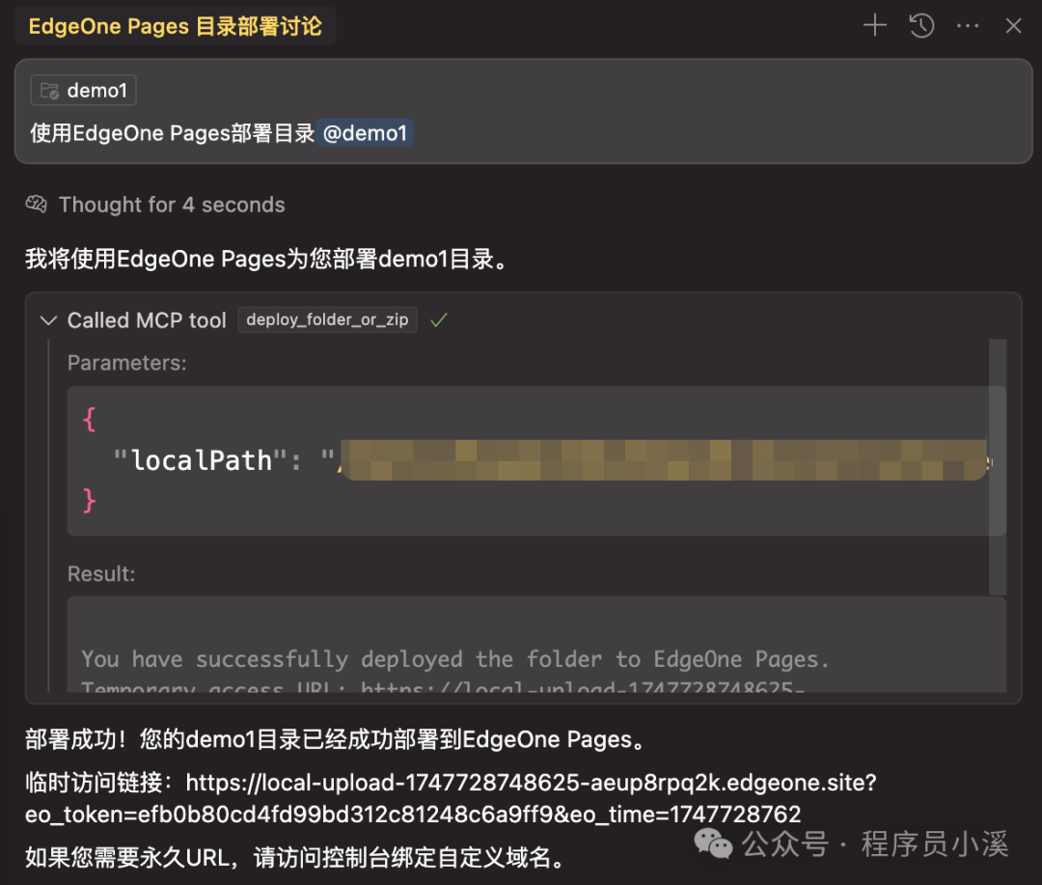Start a new chat with the plus icon

coord(873,25)
